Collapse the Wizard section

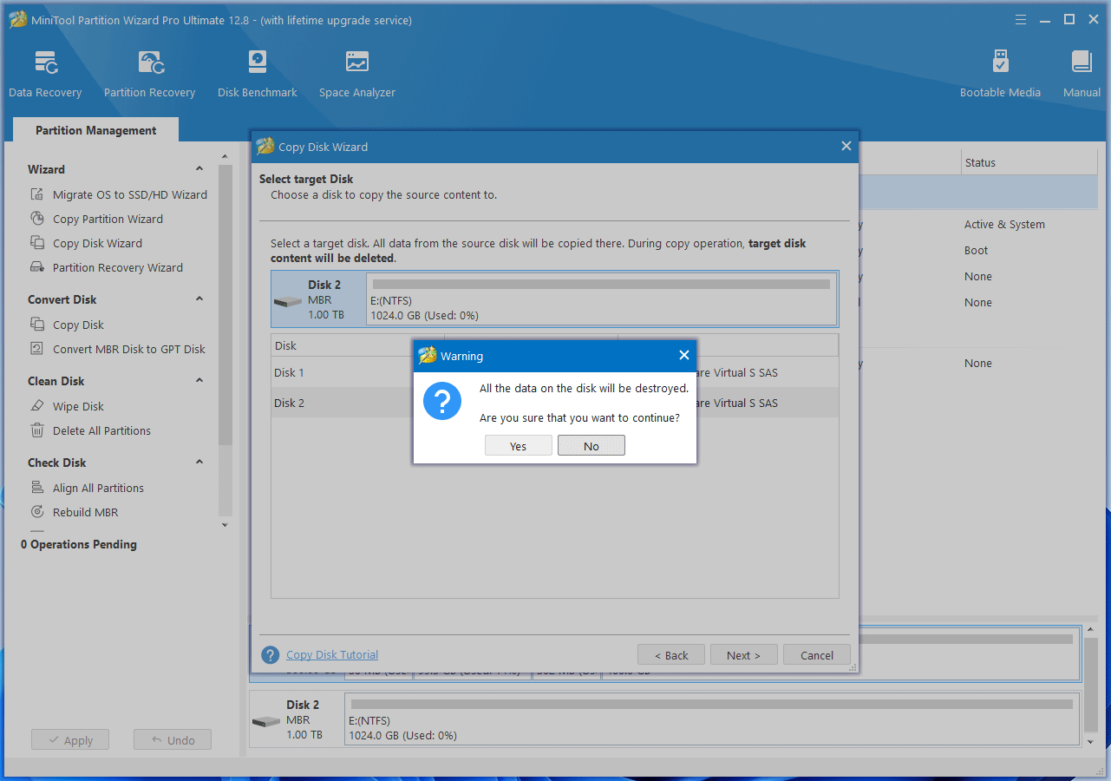[199, 169]
